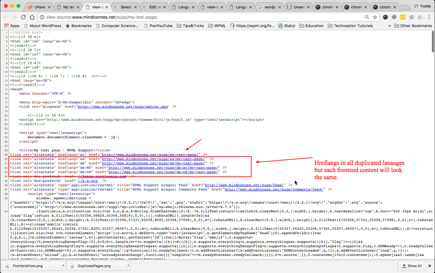Click the meta charset UTF-8 line
The image size is (435, 273).
(x=45, y=93)
